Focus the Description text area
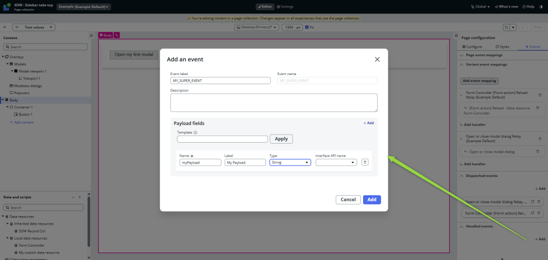The width and height of the screenshot is (548, 260). pyautogui.click(x=274, y=102)
